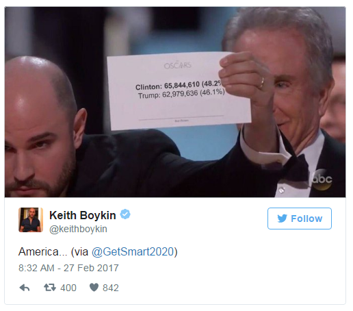Click the 27 Feb 2017 date
The image size is (353, 311).
(x=91, y=268)
